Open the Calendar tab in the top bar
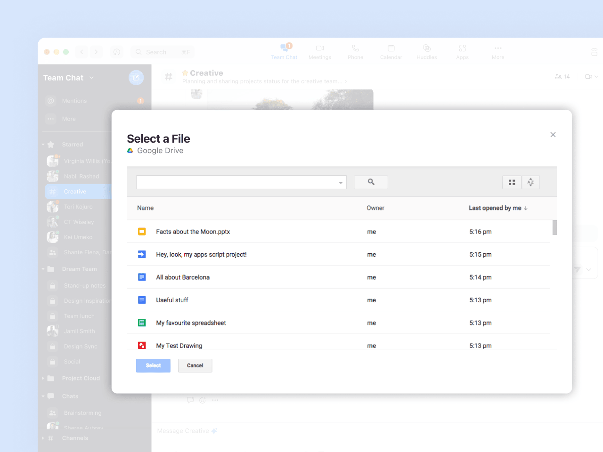This screenshot has width=603, height=452. (x=391, y=51)
